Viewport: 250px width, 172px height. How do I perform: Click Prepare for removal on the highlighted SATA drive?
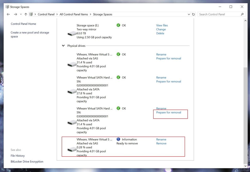[x=169, y=112]
